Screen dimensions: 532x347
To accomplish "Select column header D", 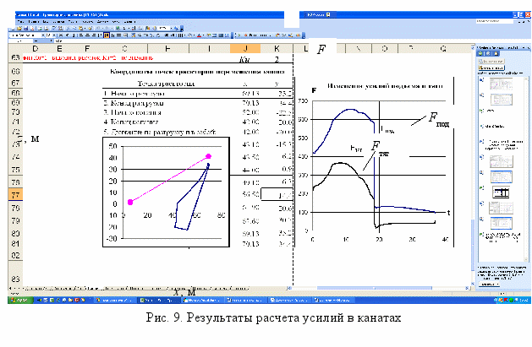I will coord(36,49).
